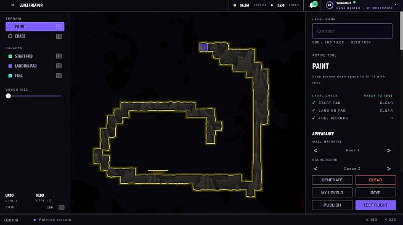Screen dimensions: 403x225
Task: Click the Rock 1 wall material label
Action: point(352,151)
